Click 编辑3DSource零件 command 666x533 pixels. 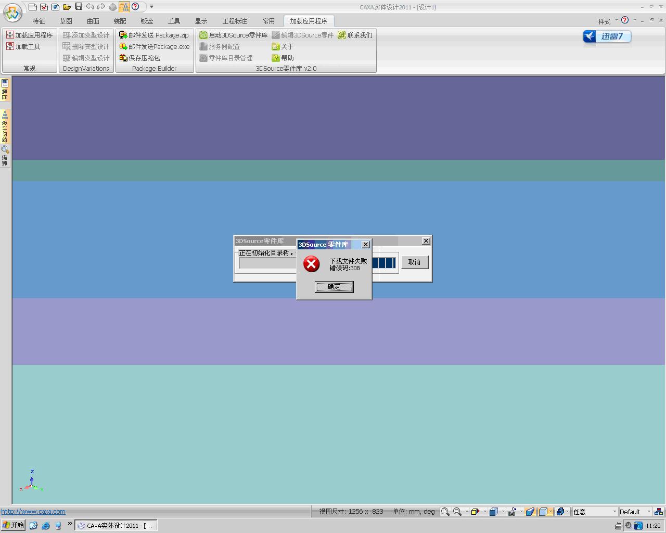[303, 35]
